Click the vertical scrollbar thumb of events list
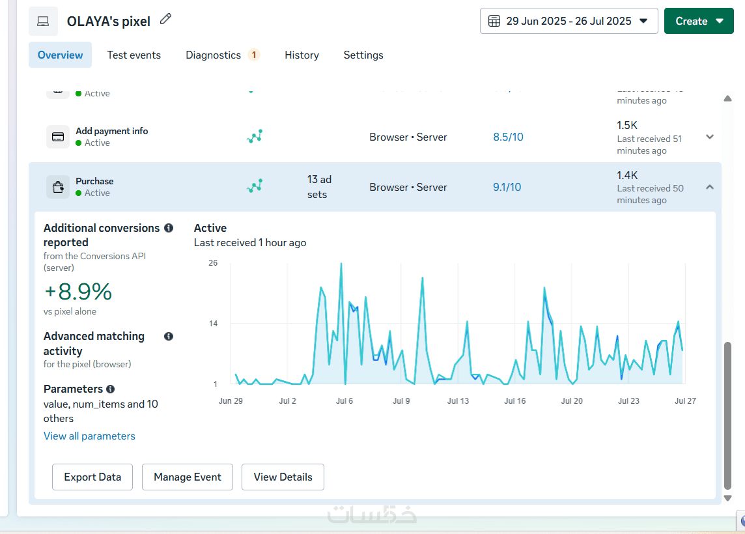The height and width of the screenshot is (534, 745). click(x=727, y=415)
